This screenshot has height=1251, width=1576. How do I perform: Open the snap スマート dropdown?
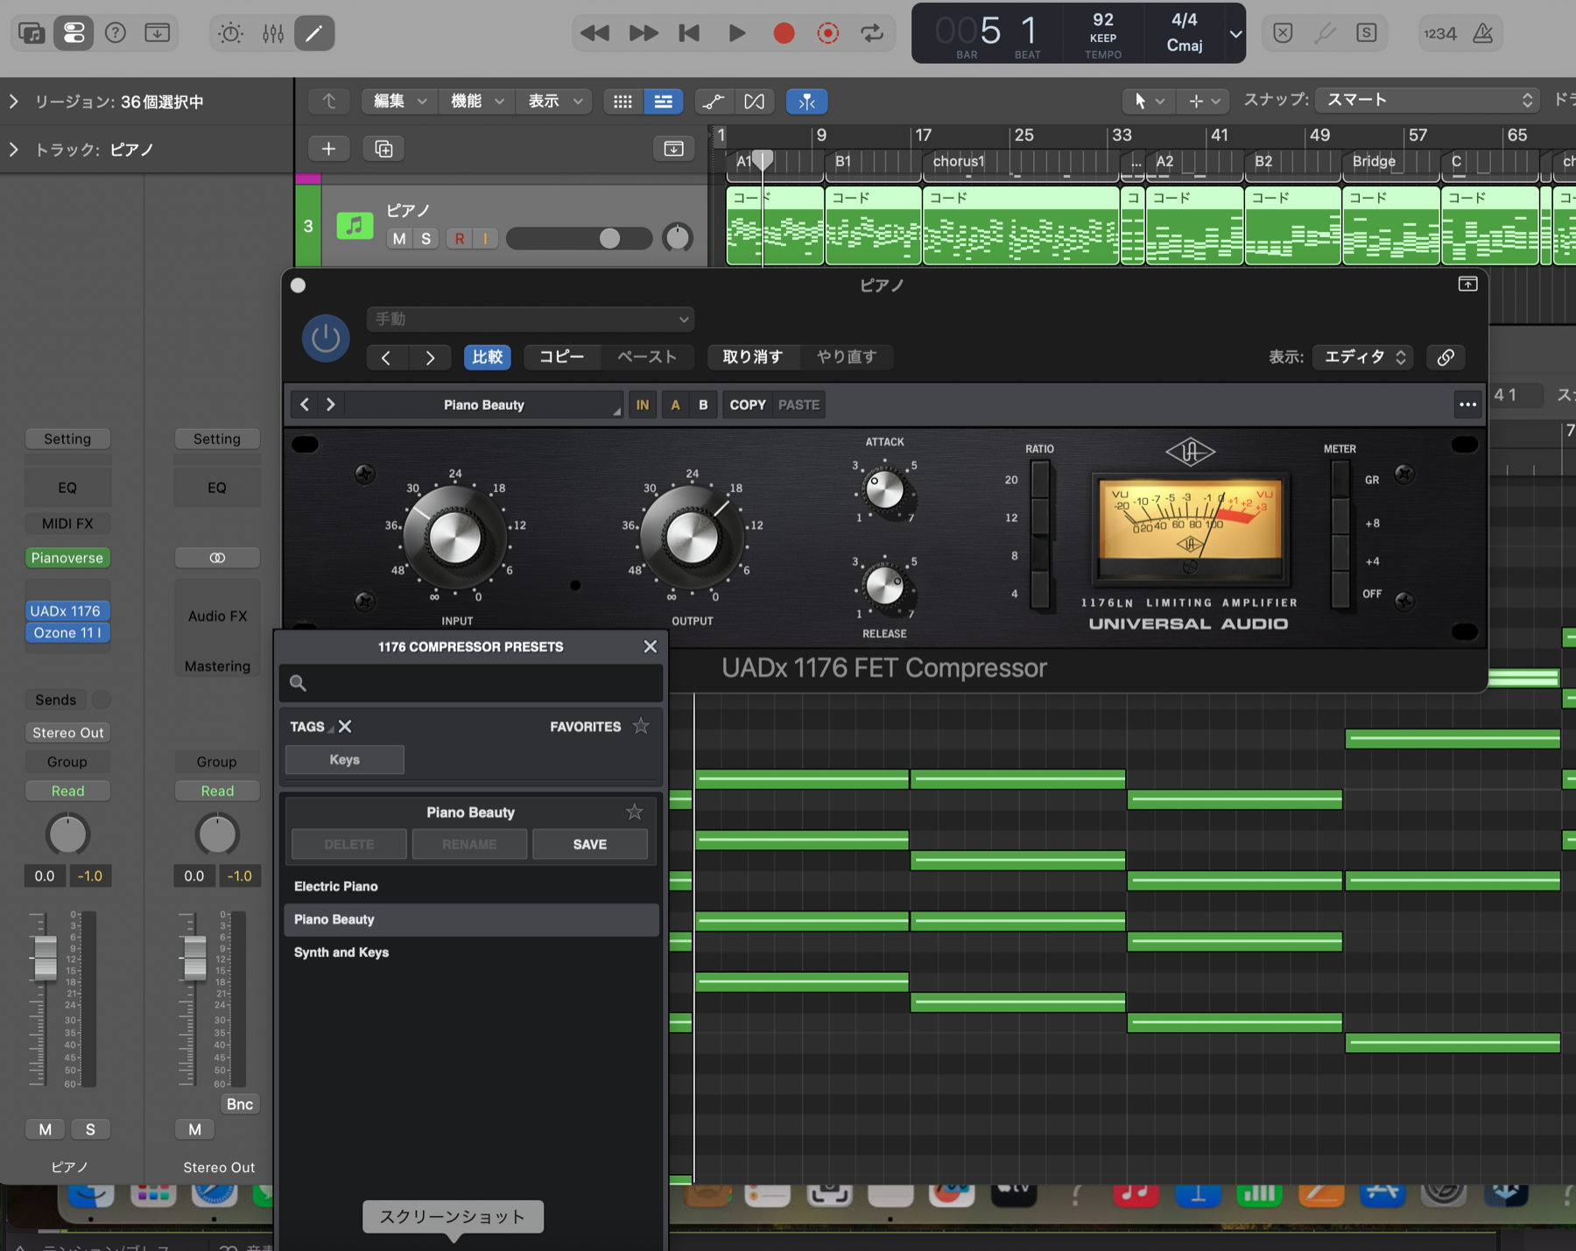[1427, 101]
